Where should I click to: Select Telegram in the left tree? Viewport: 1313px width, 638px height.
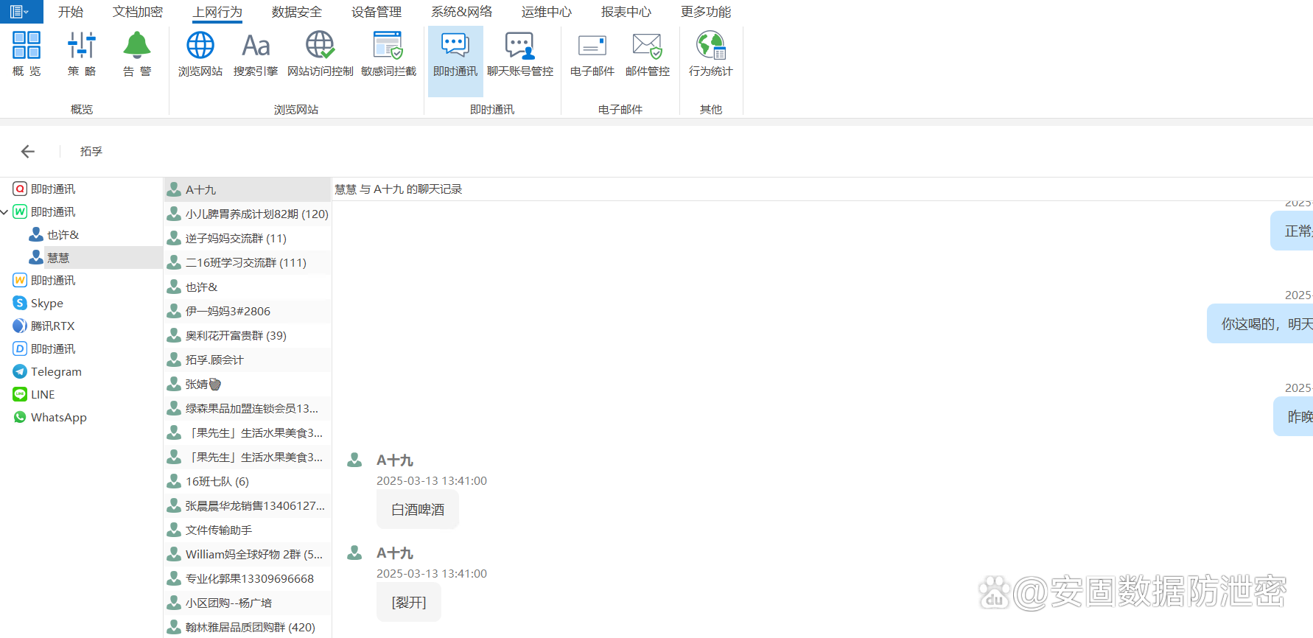click(x=56, y=372)
